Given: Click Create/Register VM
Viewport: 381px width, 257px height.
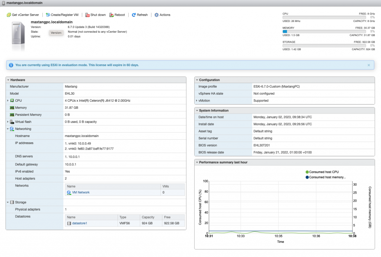Looking at the screenshot, I should pos(62,15).
